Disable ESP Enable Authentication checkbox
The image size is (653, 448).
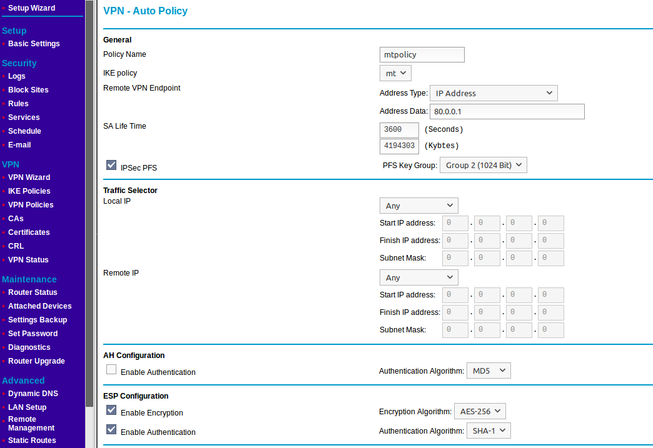111,429
